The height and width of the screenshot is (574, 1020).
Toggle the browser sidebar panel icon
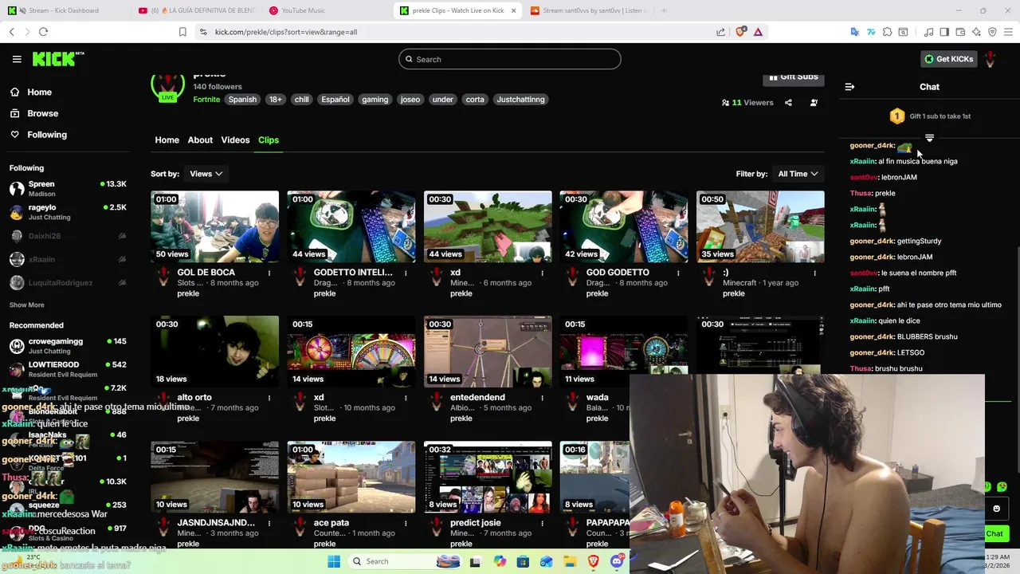(944, 32)
